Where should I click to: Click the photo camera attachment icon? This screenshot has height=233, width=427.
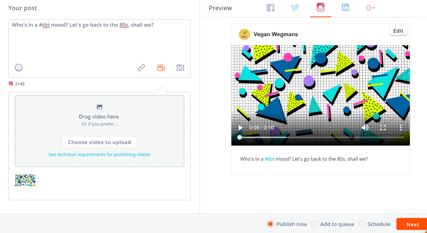pos(180,68)
